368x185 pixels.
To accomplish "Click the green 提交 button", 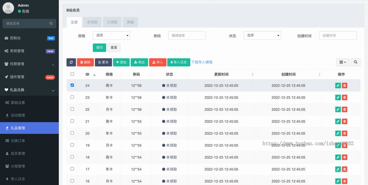I will [99, 48].
